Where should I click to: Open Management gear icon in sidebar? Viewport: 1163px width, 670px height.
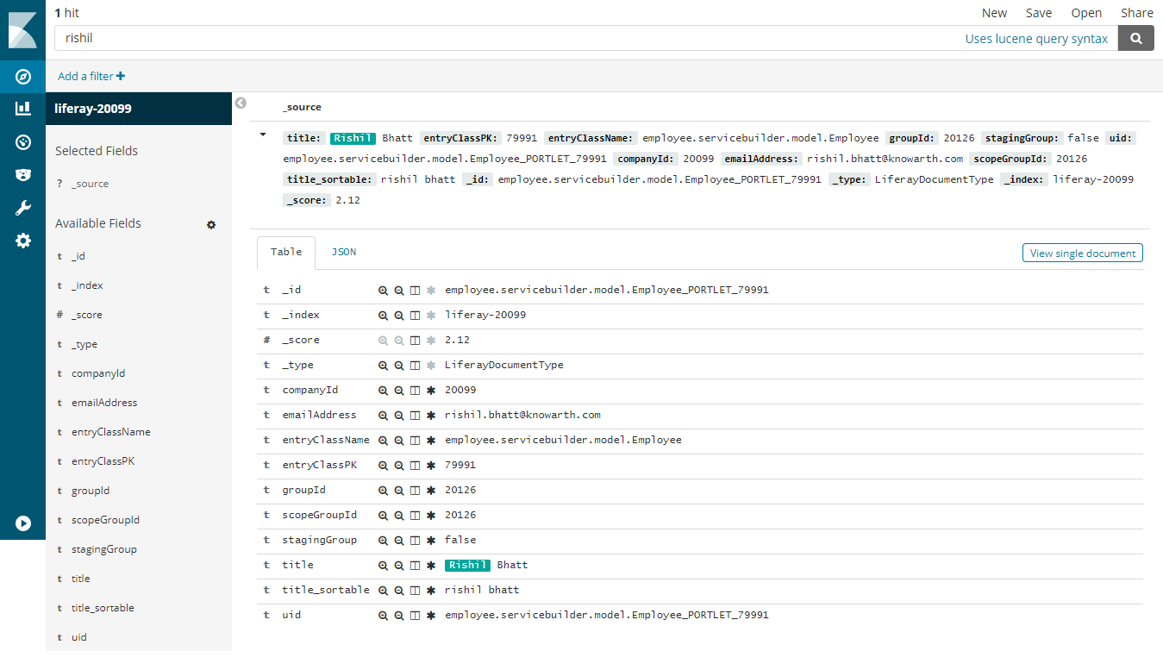click(x=23, y=241)
